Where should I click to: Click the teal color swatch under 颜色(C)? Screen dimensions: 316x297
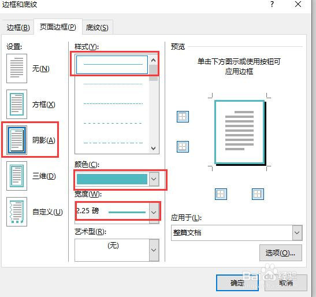tap(112, 179)
